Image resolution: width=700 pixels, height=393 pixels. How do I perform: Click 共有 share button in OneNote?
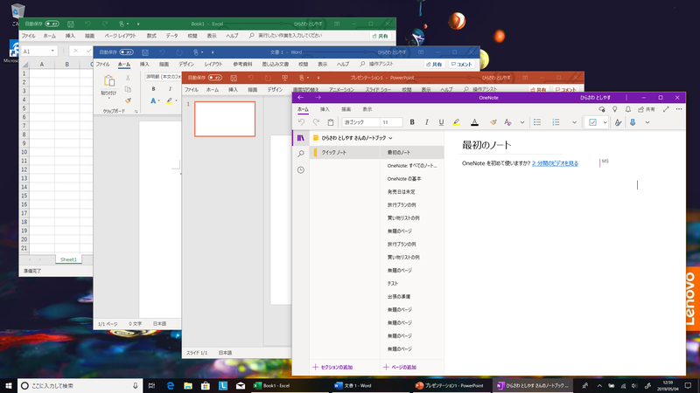[647, 109]
